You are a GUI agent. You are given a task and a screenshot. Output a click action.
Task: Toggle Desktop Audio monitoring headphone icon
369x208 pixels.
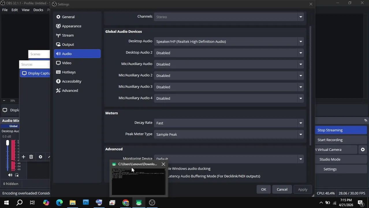click(x=17, y=175)
